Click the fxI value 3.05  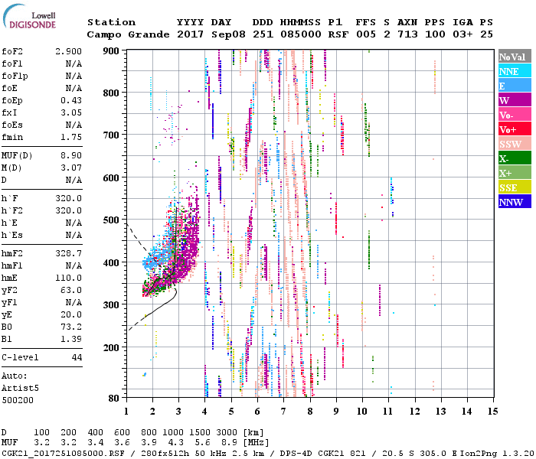coord(71,112)
